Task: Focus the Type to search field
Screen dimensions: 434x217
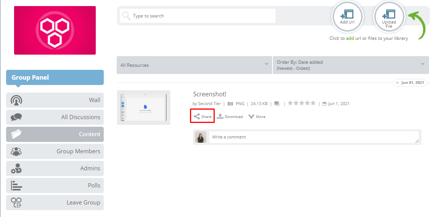Action: [x=198, y=16]
